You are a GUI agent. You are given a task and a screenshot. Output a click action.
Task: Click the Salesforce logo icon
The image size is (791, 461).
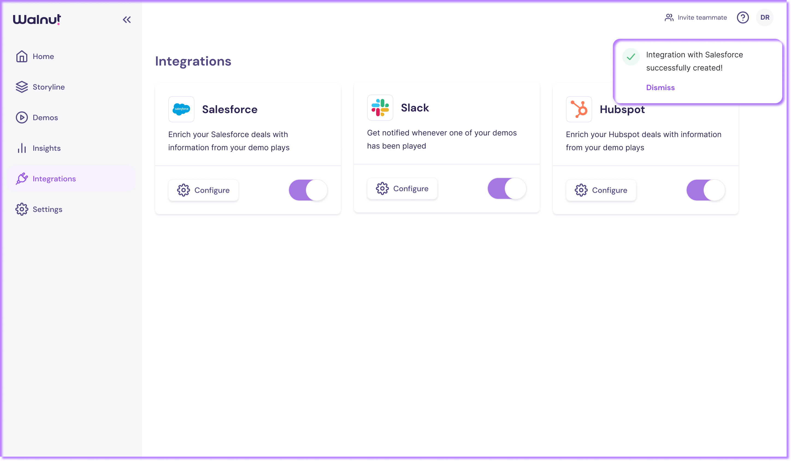181,109
